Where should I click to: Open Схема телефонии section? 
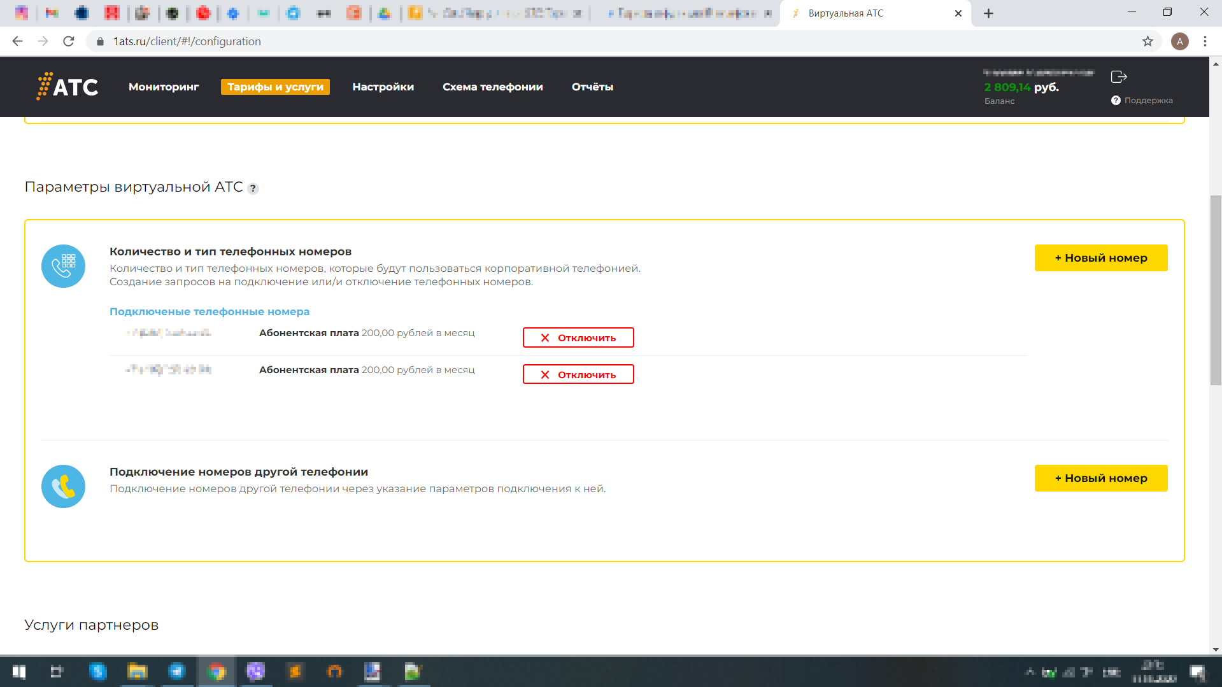[x=492, y=87]
